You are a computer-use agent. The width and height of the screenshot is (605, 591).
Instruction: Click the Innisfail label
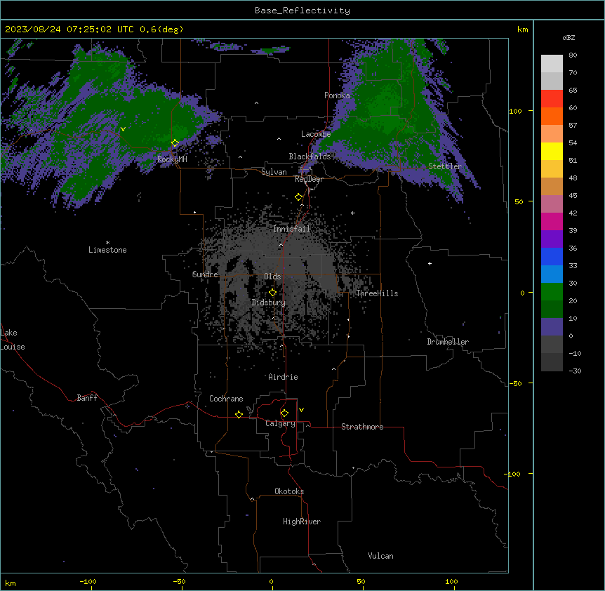(x=291, y=229)
